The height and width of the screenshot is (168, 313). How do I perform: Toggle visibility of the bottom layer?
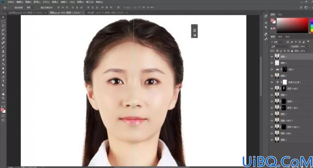tap(272, 140)
